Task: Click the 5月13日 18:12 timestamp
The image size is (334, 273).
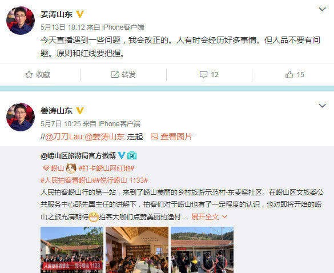Action: click(63, 27)
